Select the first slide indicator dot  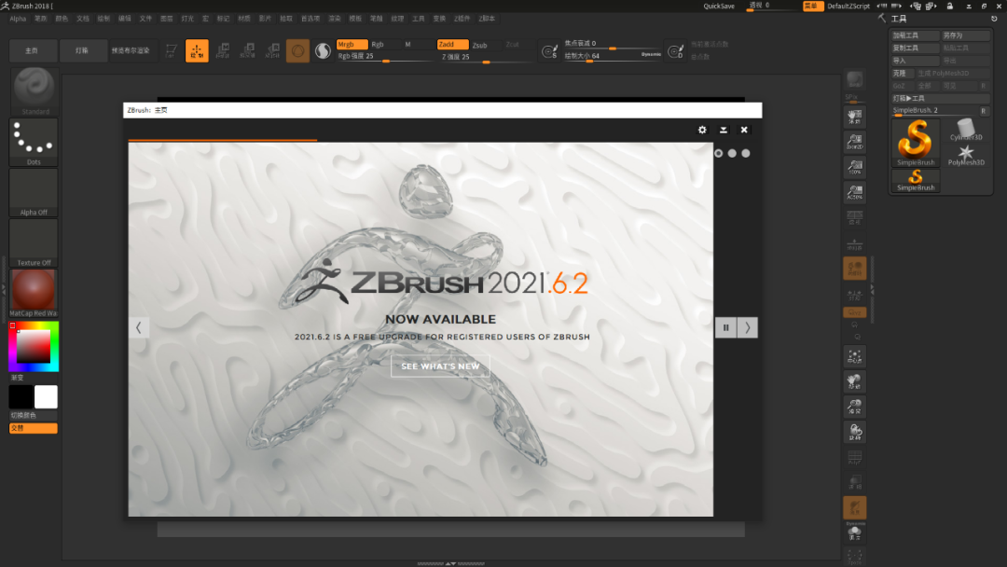coord(719,154)
